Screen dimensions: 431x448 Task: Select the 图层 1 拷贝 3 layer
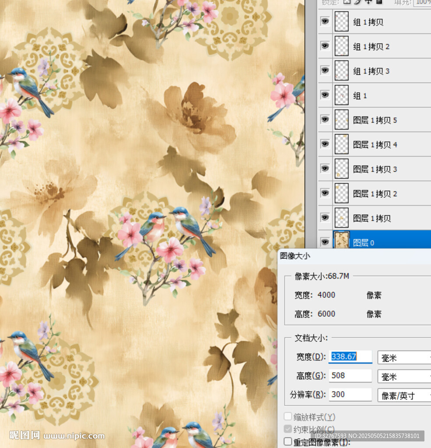click(375, 169)
